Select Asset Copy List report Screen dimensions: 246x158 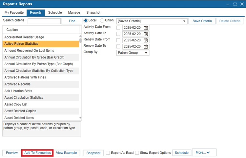[41, 104]
